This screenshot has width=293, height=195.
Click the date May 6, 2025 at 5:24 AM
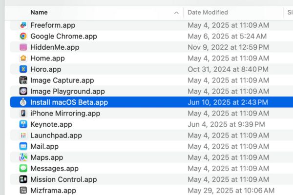(x=227, y=36)
